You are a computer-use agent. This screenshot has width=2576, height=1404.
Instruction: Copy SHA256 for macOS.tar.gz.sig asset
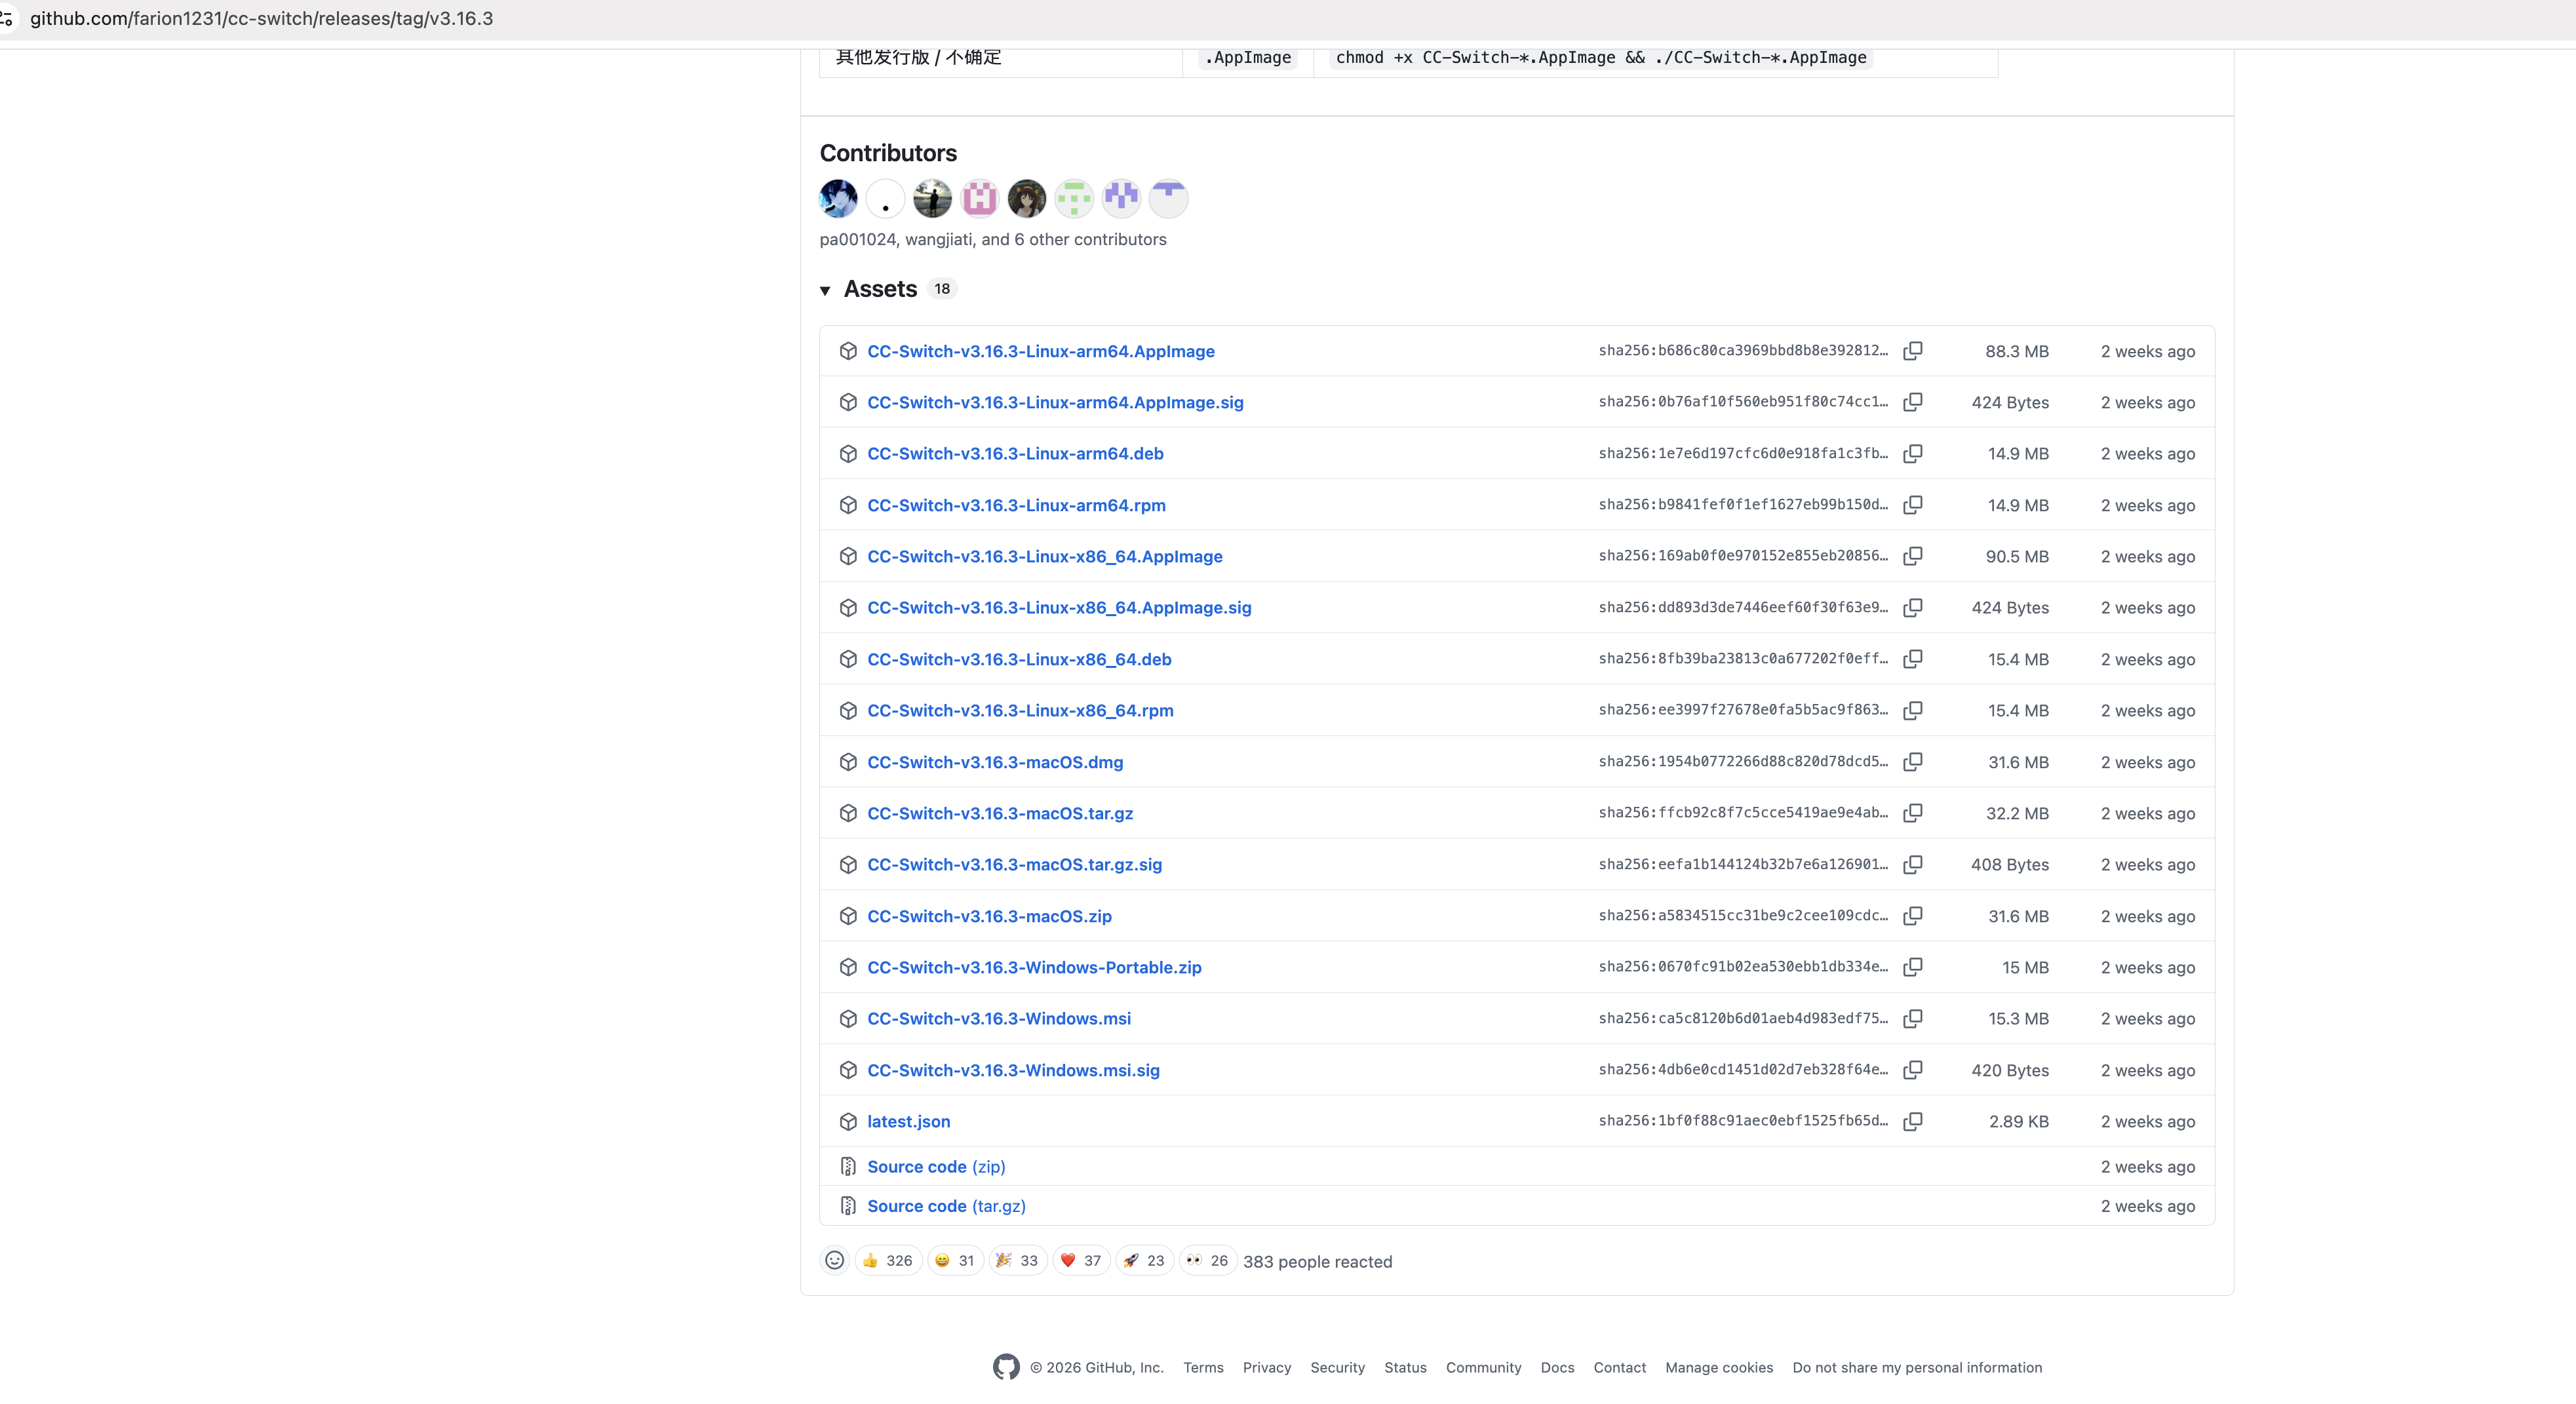[x=1912, y=864]
